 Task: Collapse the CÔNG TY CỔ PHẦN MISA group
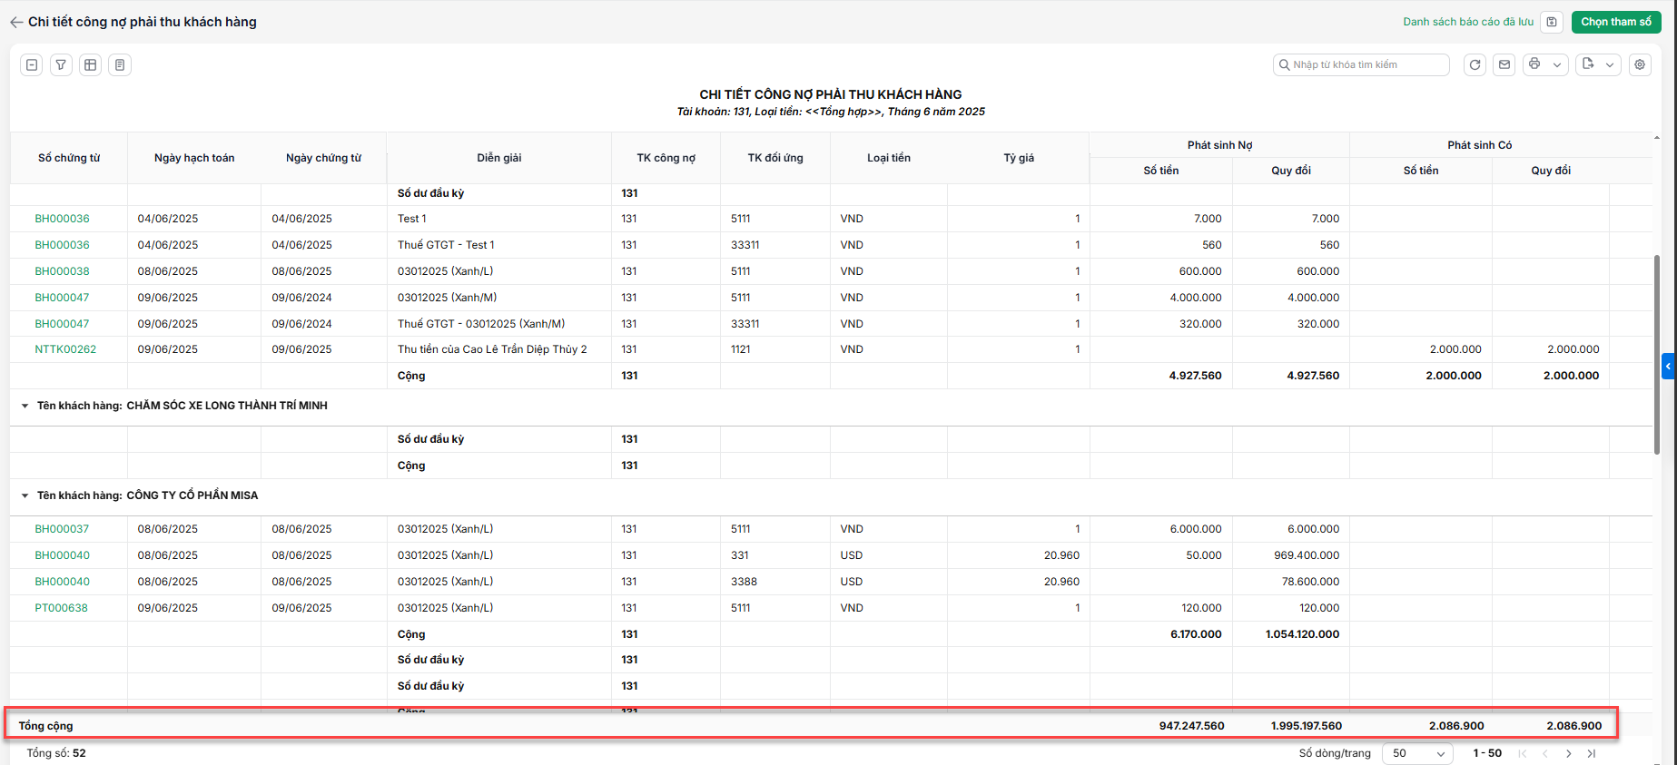tap(25, 495)
